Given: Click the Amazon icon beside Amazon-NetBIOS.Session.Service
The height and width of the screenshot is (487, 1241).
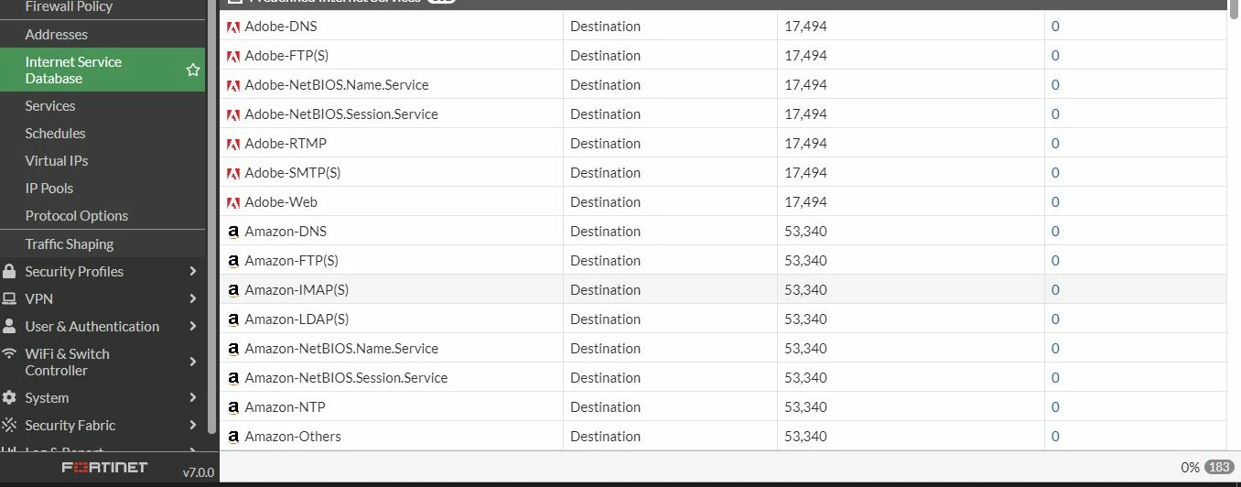Looking at the screenshot, I should 233,378.
